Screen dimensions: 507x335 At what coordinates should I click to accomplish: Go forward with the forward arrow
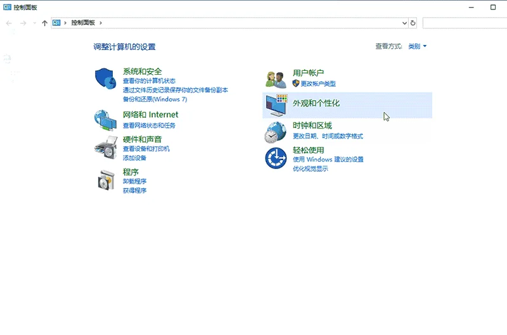(23, 23)
